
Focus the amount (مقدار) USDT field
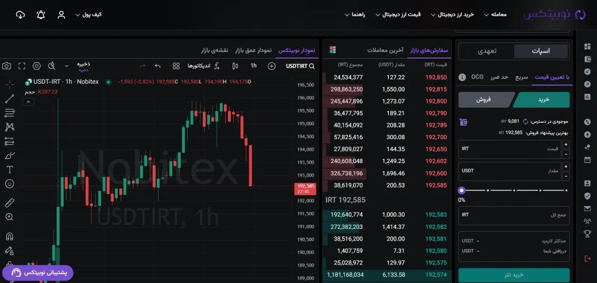click(510, 172)
